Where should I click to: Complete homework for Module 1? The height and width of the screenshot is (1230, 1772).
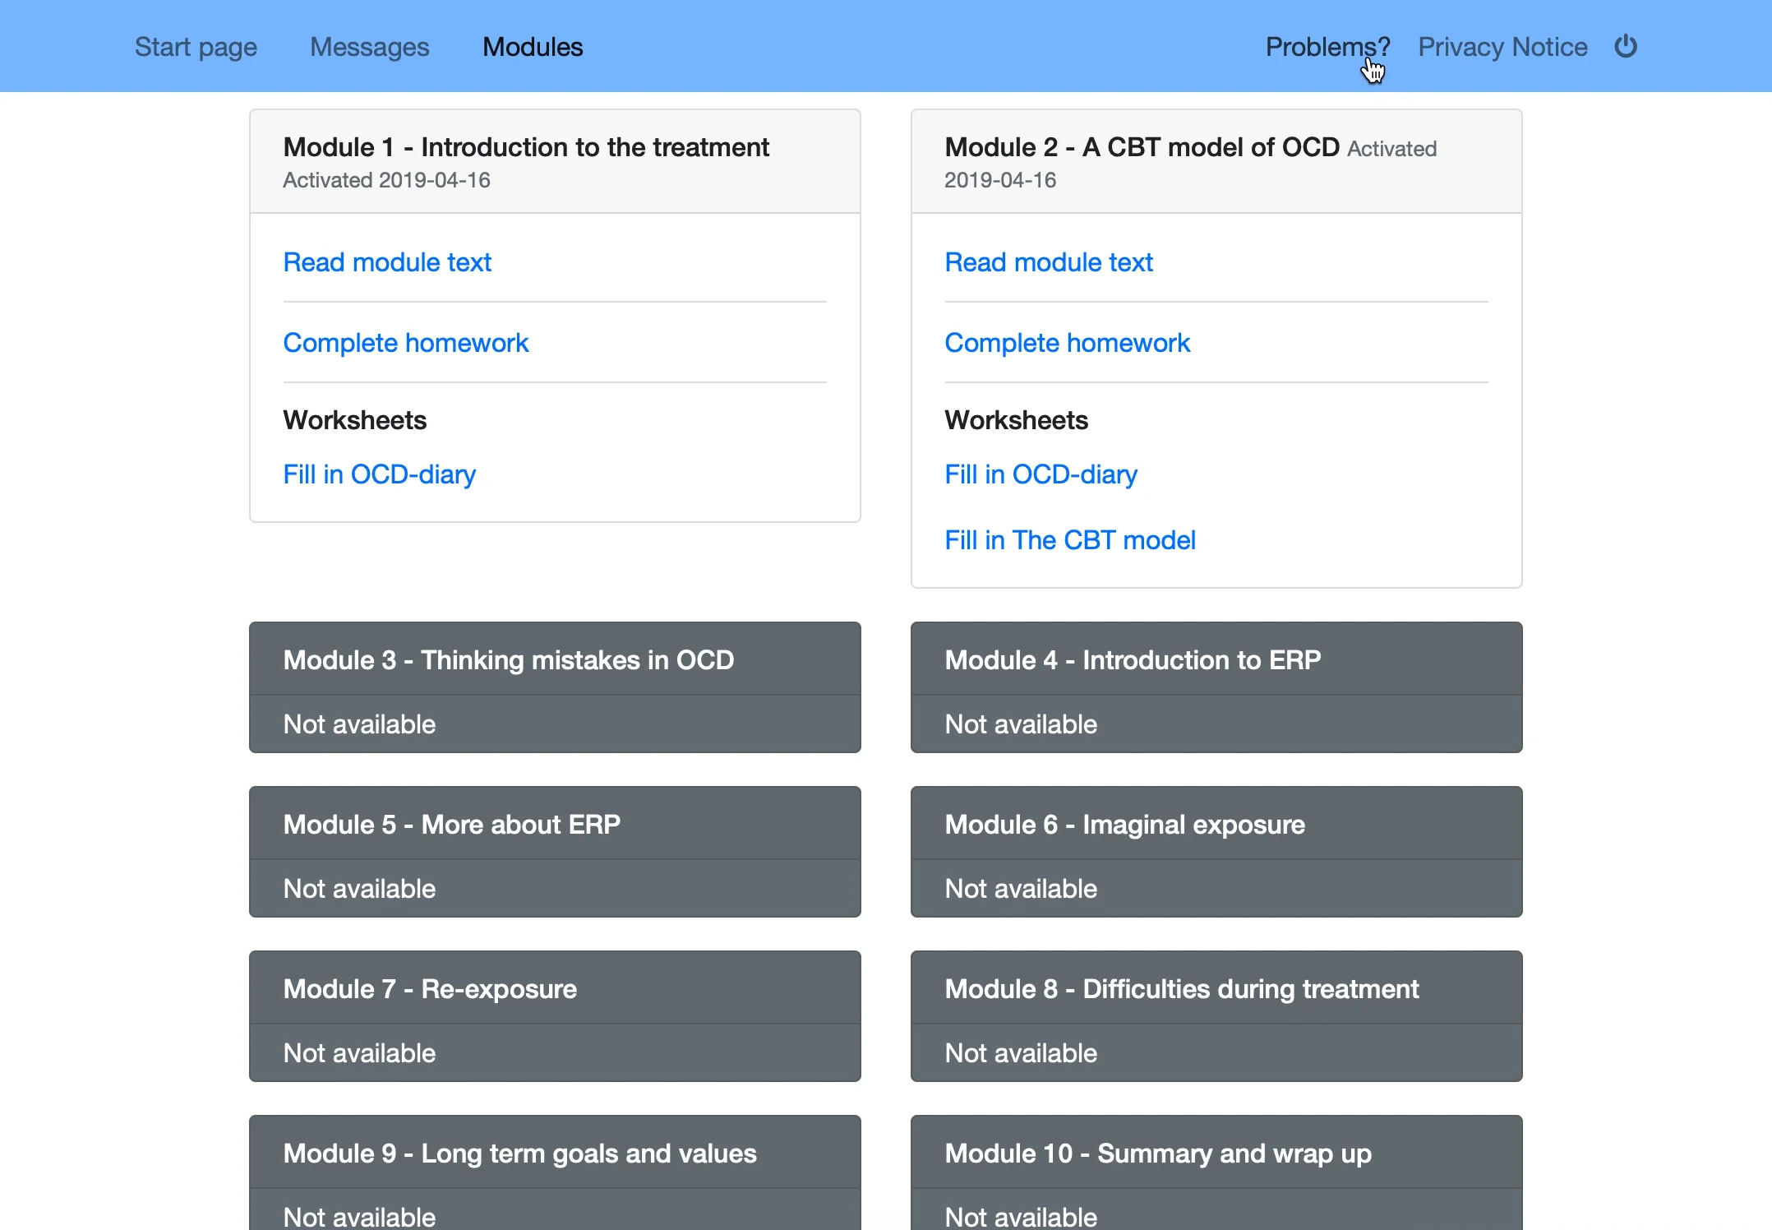405,343
